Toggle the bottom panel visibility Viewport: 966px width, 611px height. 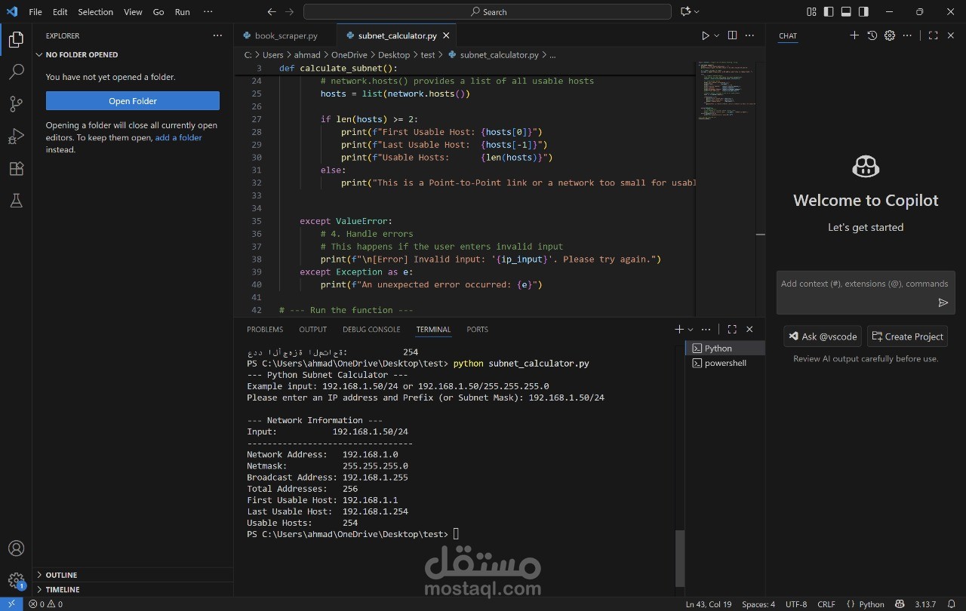coord(846,11)
